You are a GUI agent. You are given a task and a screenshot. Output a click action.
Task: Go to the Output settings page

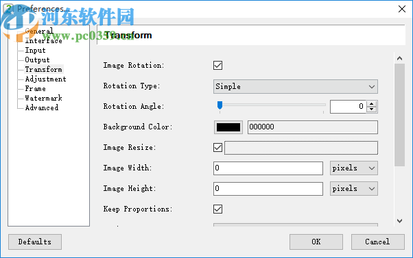(x=37, y=60)
